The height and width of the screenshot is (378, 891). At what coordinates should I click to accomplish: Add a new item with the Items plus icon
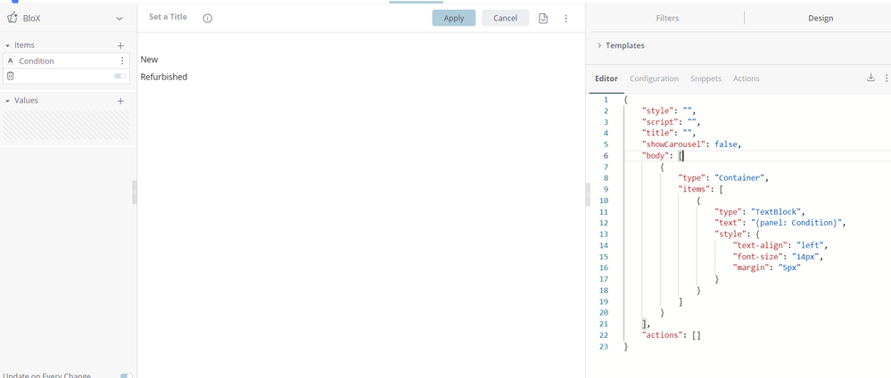[120, 45]
